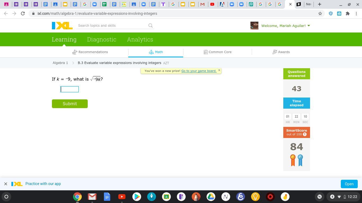This screenshot has height=203, width=362.
Task: Click Open on the app banner
Action: [349, 184]
